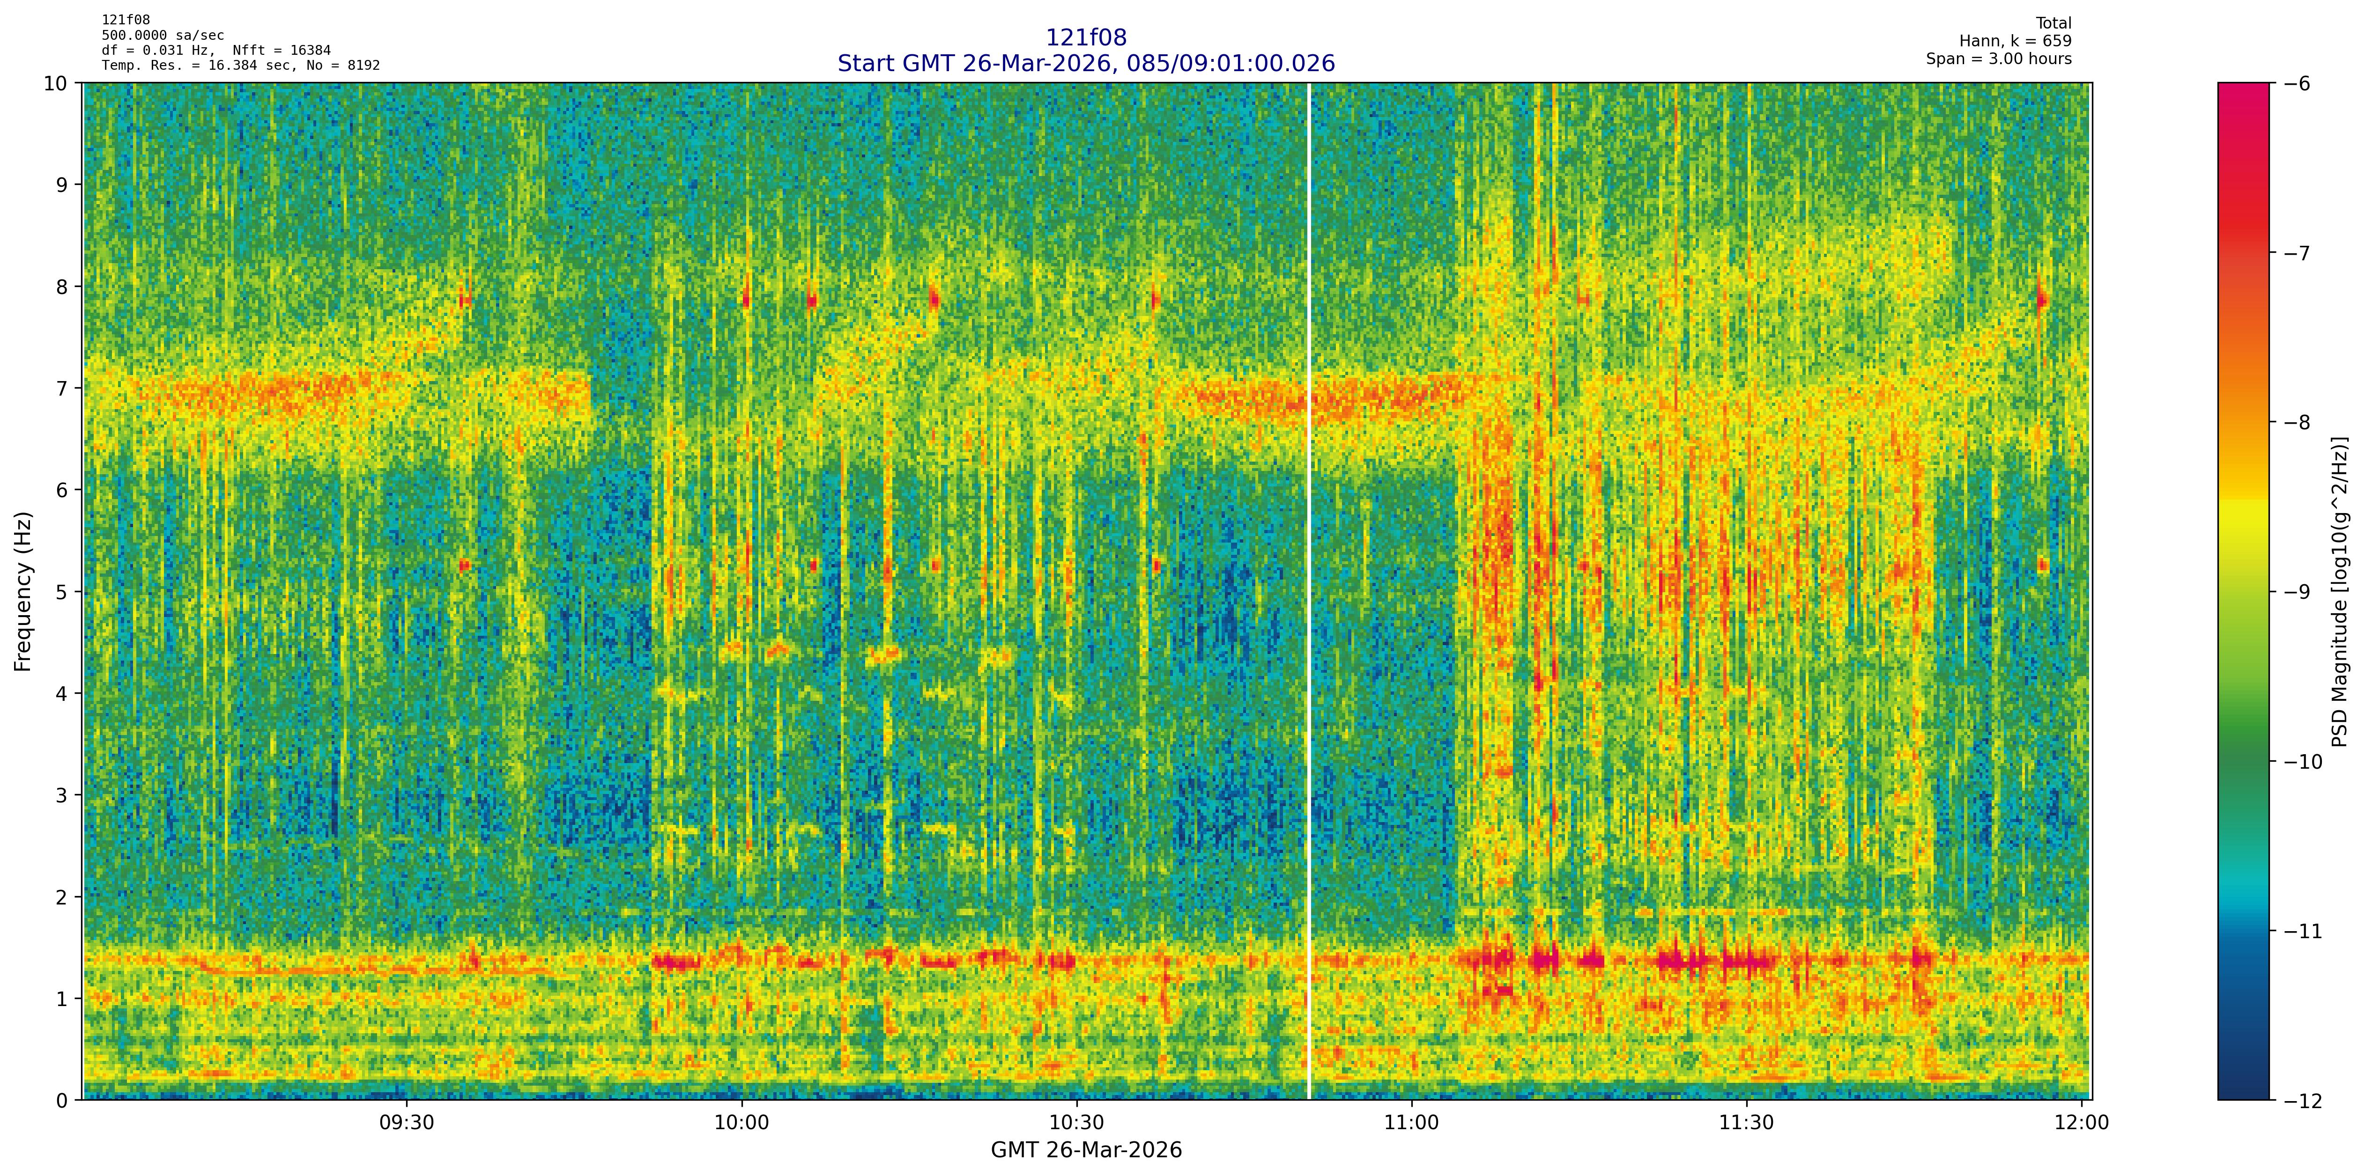Click the 12:00 time axis tick label
The width and height of the screenshot is (2365, 1176).
point(2081,1123)
